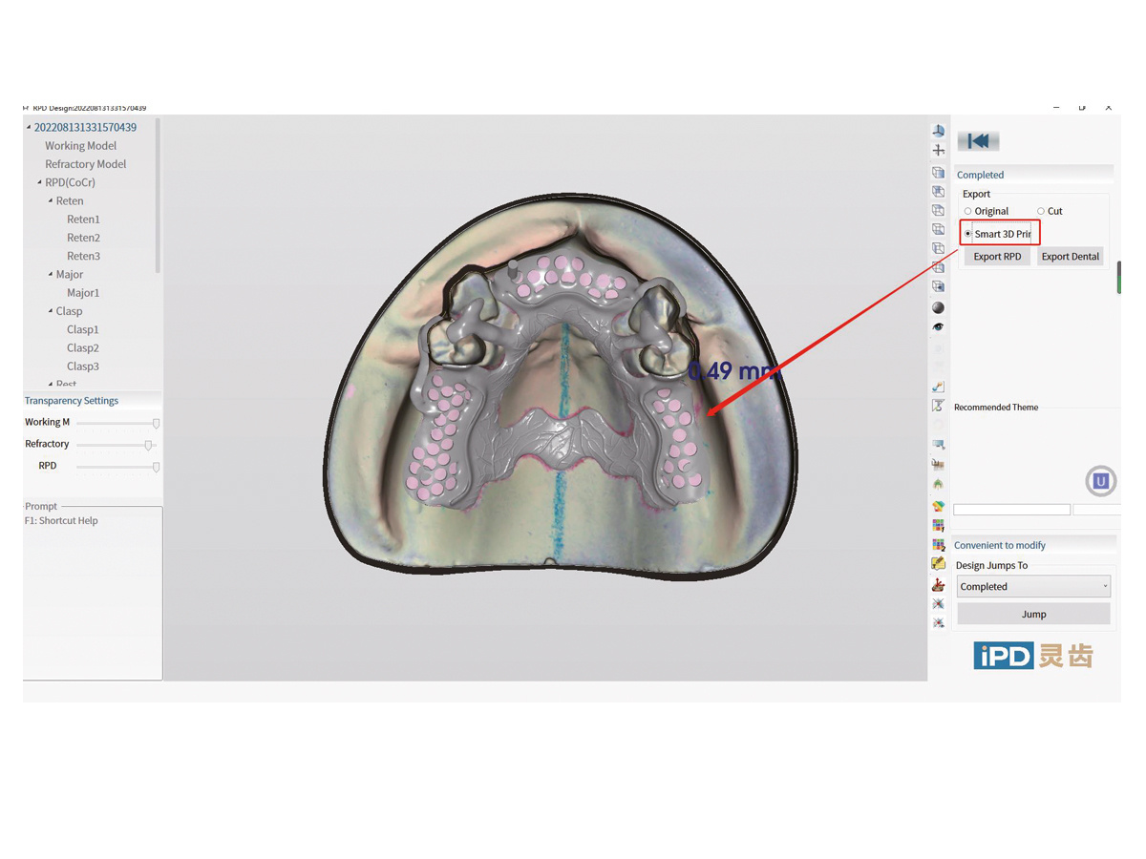Choose the Smart 3D Print radio option
1146x859 pixels.
click(968, 234)
